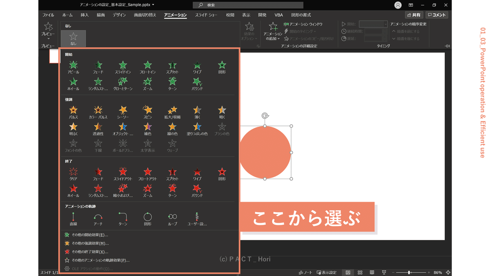Click the 共有 share button
The height and width of the screenshot is (276, 490).
tap(414, 15)
